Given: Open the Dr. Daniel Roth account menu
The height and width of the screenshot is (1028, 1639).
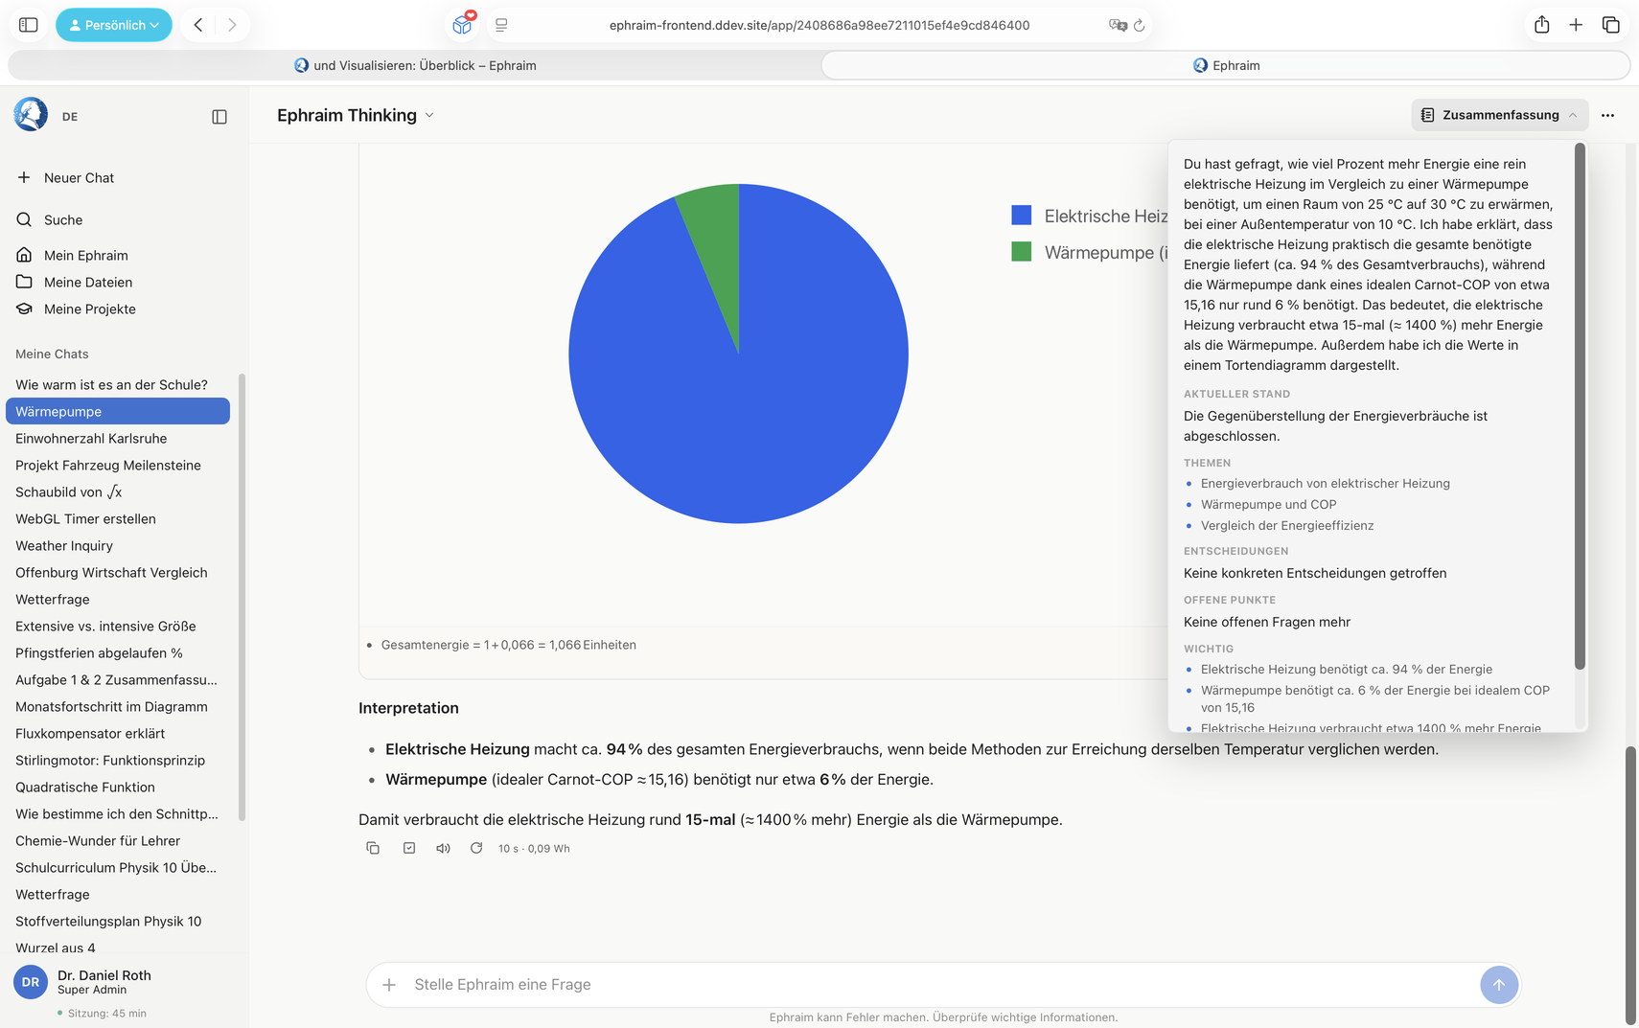Looking at the screenshot, I should point(104,982).
